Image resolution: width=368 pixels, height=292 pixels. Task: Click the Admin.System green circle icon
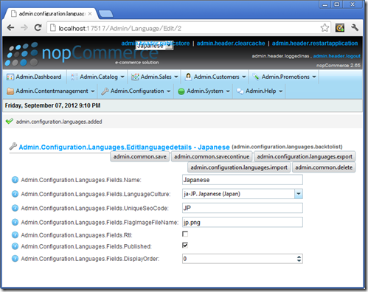point(181,91)
